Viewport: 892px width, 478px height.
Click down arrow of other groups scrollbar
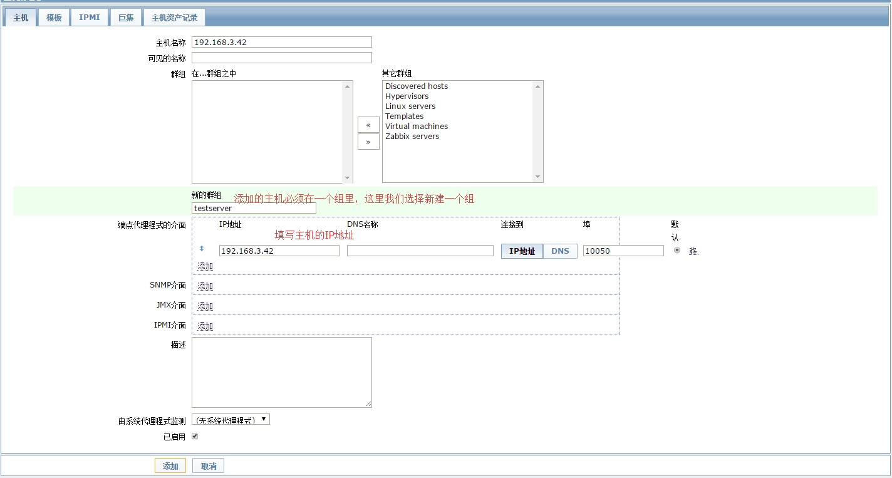coord(537,177)
